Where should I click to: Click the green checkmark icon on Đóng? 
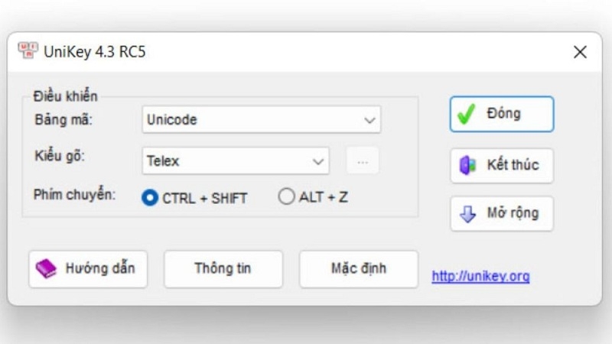[466, 114]
